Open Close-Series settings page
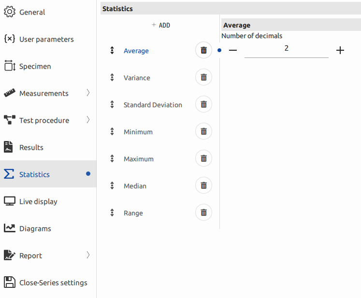 [x=53, y=283]
